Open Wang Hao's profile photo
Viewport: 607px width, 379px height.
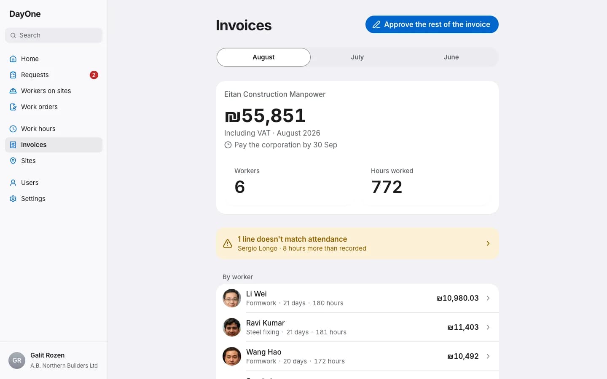click(x=232, y=356)
